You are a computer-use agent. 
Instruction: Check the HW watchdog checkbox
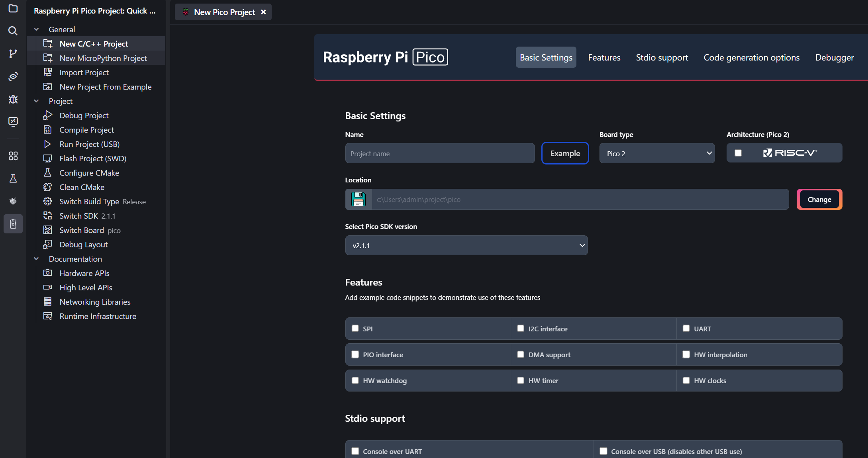click(355, 380)
